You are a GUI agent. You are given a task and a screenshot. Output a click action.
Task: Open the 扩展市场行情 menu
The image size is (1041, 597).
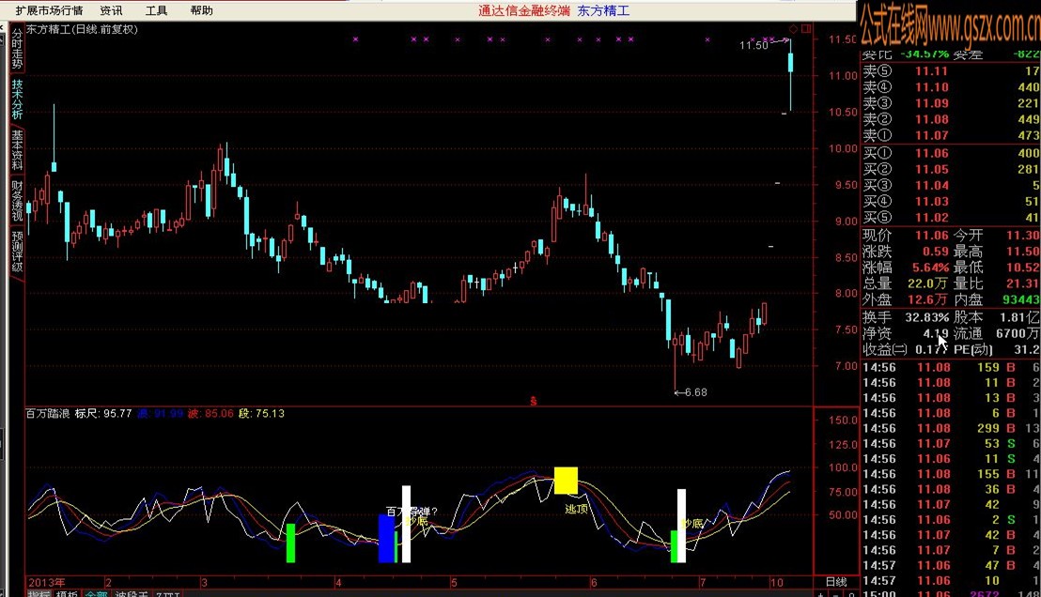click(49, 10)
